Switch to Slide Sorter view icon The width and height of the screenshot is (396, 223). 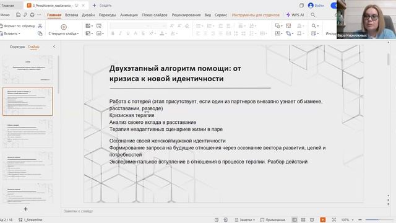303,220
